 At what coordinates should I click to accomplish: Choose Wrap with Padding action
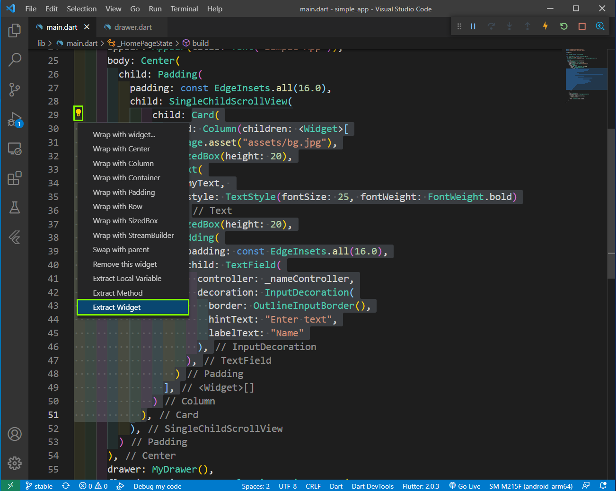pos(133,193)
